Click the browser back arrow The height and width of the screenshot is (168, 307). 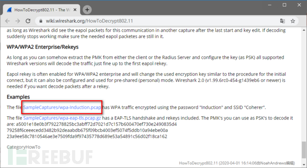click(x=8, y=21)
